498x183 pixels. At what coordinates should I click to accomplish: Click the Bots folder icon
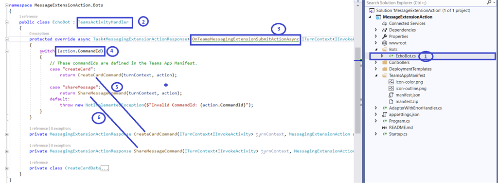384,50
